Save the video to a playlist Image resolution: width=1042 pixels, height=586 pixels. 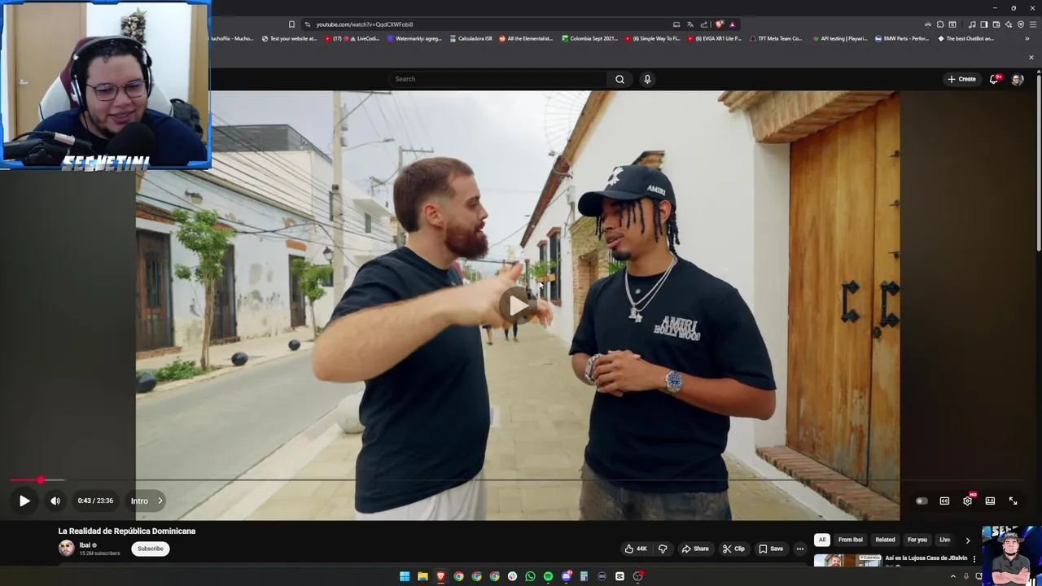(x=771, y=549)
